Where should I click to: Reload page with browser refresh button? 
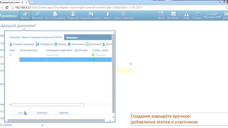pos(7,7)
